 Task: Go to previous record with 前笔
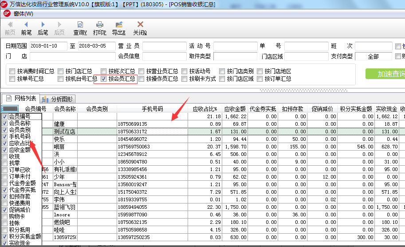click(26, 28)
